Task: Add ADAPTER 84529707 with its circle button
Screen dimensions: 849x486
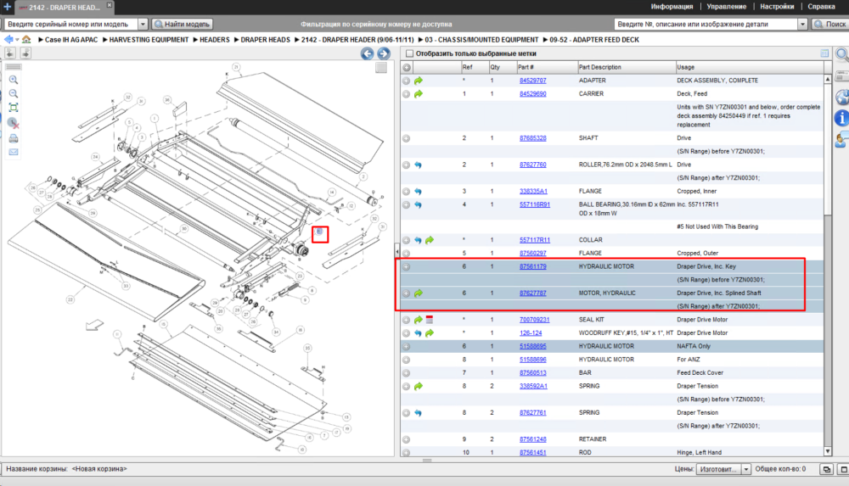Action: coord(406,81)
